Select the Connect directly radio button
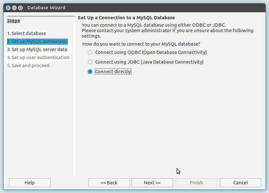 [90, 72]
